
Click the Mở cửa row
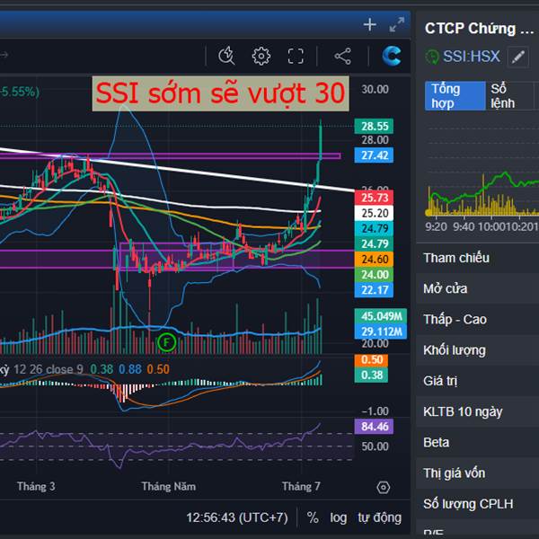pos(478,288)
